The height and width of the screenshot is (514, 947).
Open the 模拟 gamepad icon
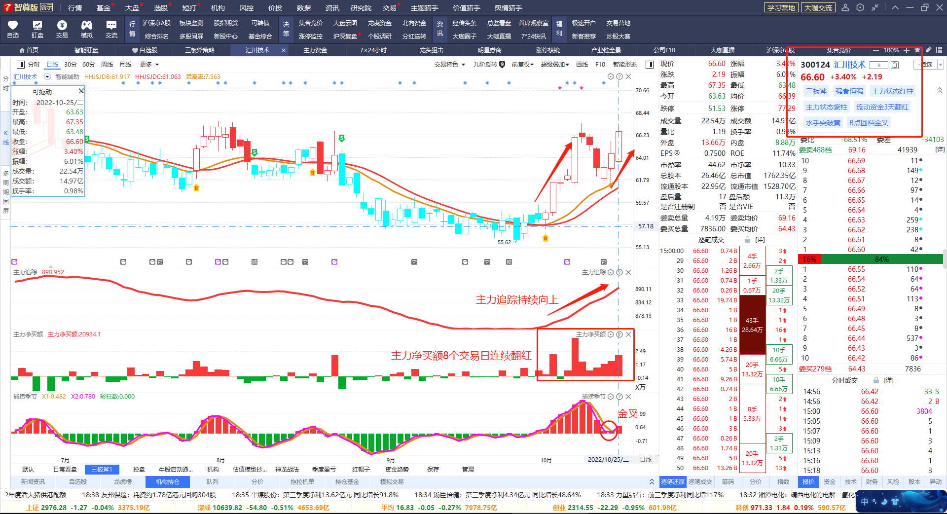(x=87, y=29)
